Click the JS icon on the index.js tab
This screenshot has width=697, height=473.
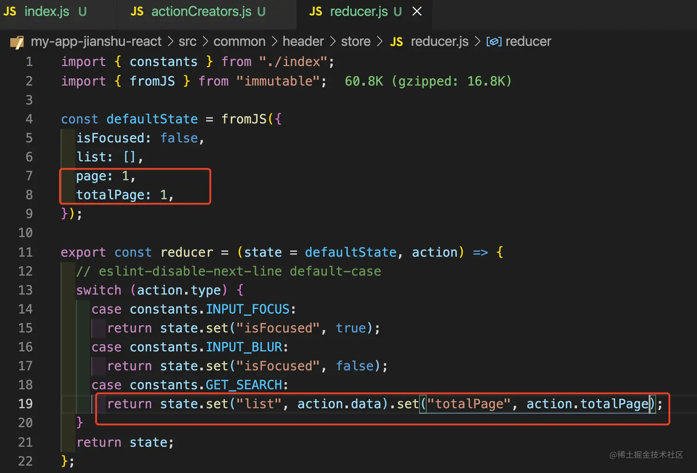pos(10,12)
